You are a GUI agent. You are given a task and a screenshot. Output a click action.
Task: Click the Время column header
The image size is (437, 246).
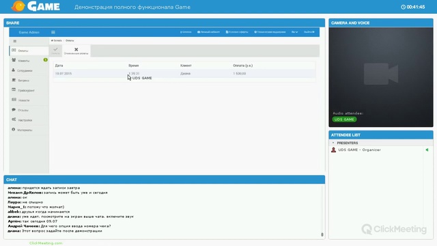(134, 66)
